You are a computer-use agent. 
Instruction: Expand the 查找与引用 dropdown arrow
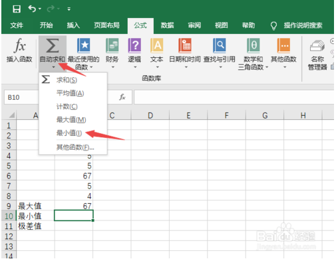[x=220, y=67]
